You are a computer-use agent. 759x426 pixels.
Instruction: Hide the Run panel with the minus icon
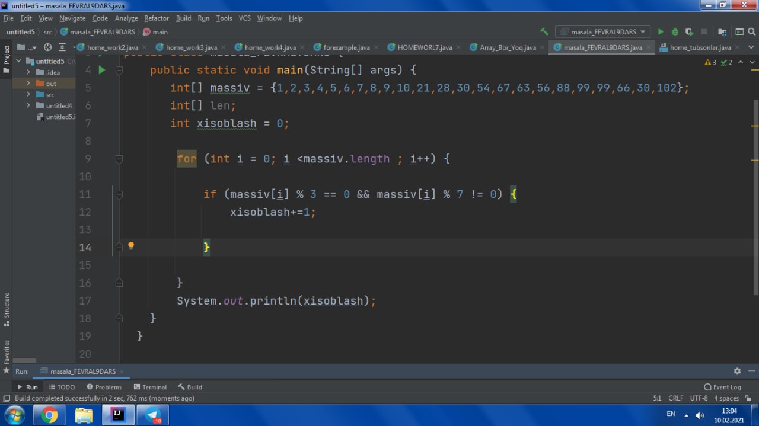point(751,371)
